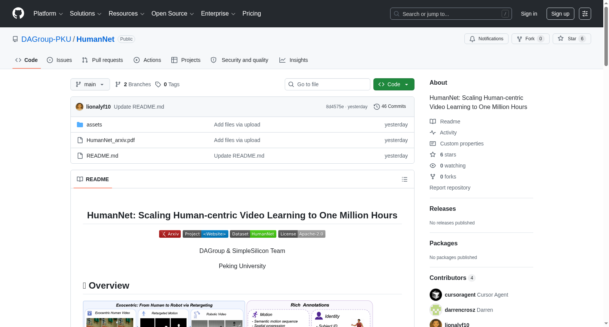Open the 8d4575e commit hash link
This screenshot has height=327, width=609.
tap(335, 107)
